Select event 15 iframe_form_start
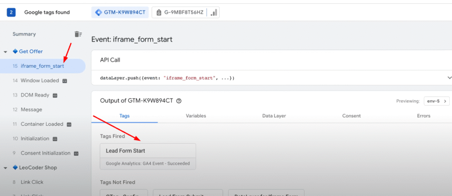The height and width of the screenshot is (196, 452). (43, 66)
